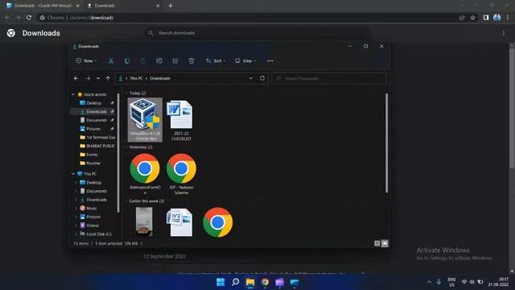Collapse the Yesterday group header
The image size is (515, 290).
[x=127, y=147]
